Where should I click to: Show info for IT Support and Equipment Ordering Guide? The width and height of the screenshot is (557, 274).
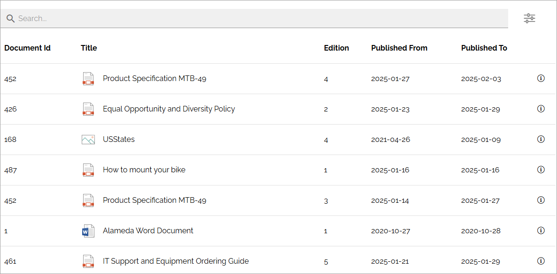(541, 261)
